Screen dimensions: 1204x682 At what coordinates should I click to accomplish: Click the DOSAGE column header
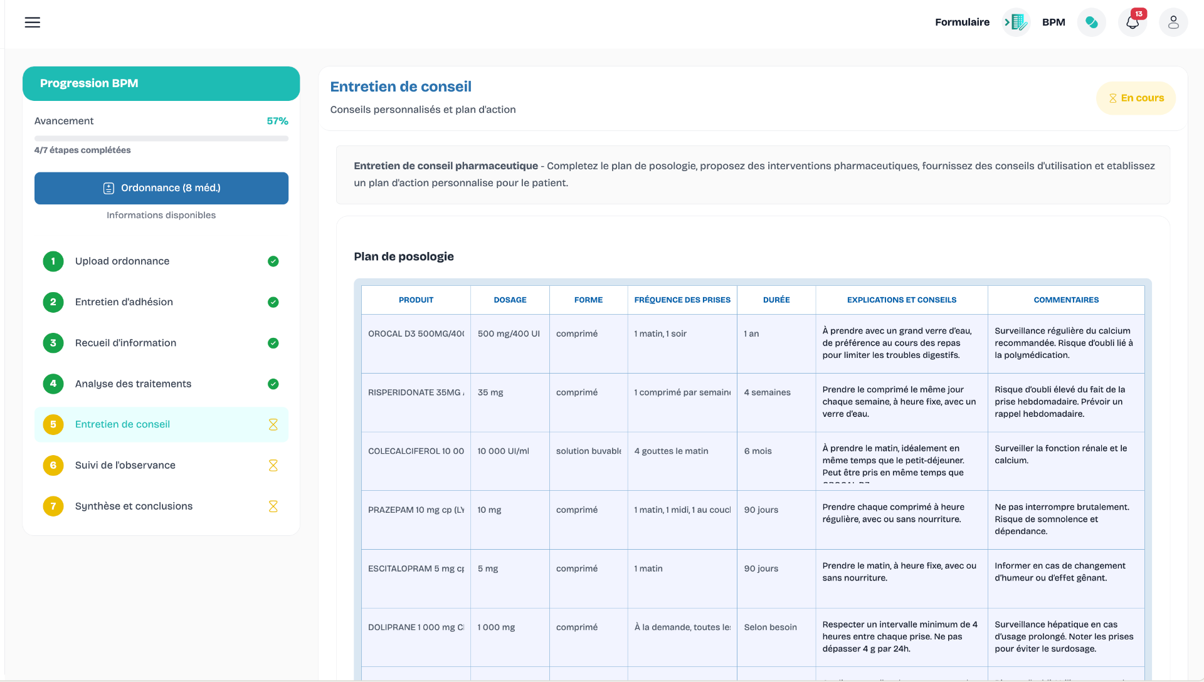point(510,300)
